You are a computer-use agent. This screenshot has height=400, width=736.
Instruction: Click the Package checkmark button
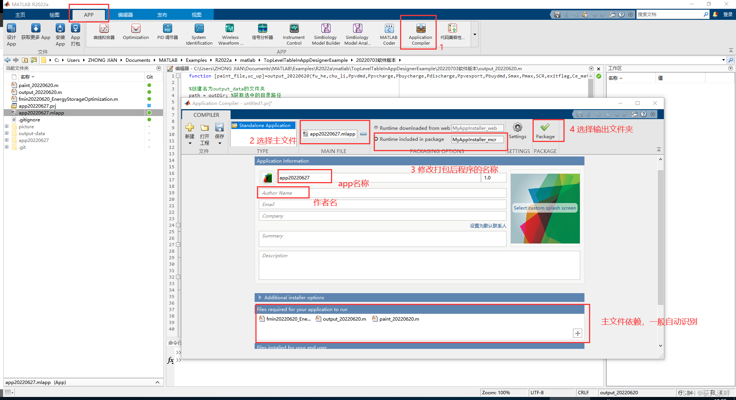tap(545, 131)
